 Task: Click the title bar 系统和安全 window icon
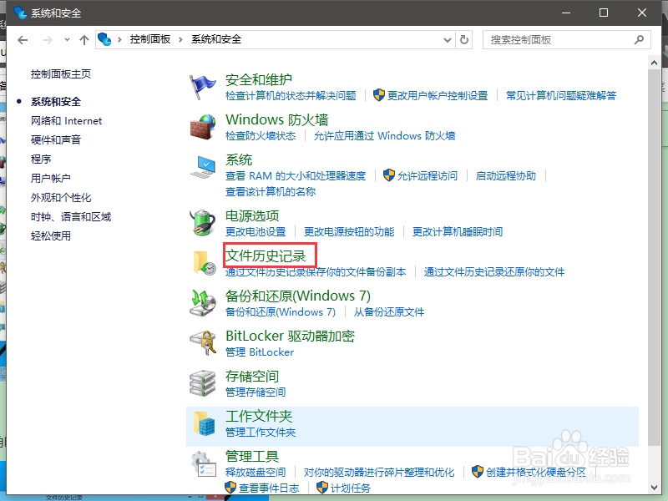[x=20, y=13]
